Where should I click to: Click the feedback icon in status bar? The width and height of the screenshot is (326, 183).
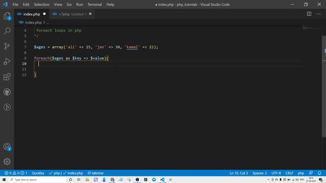(311, 173)
